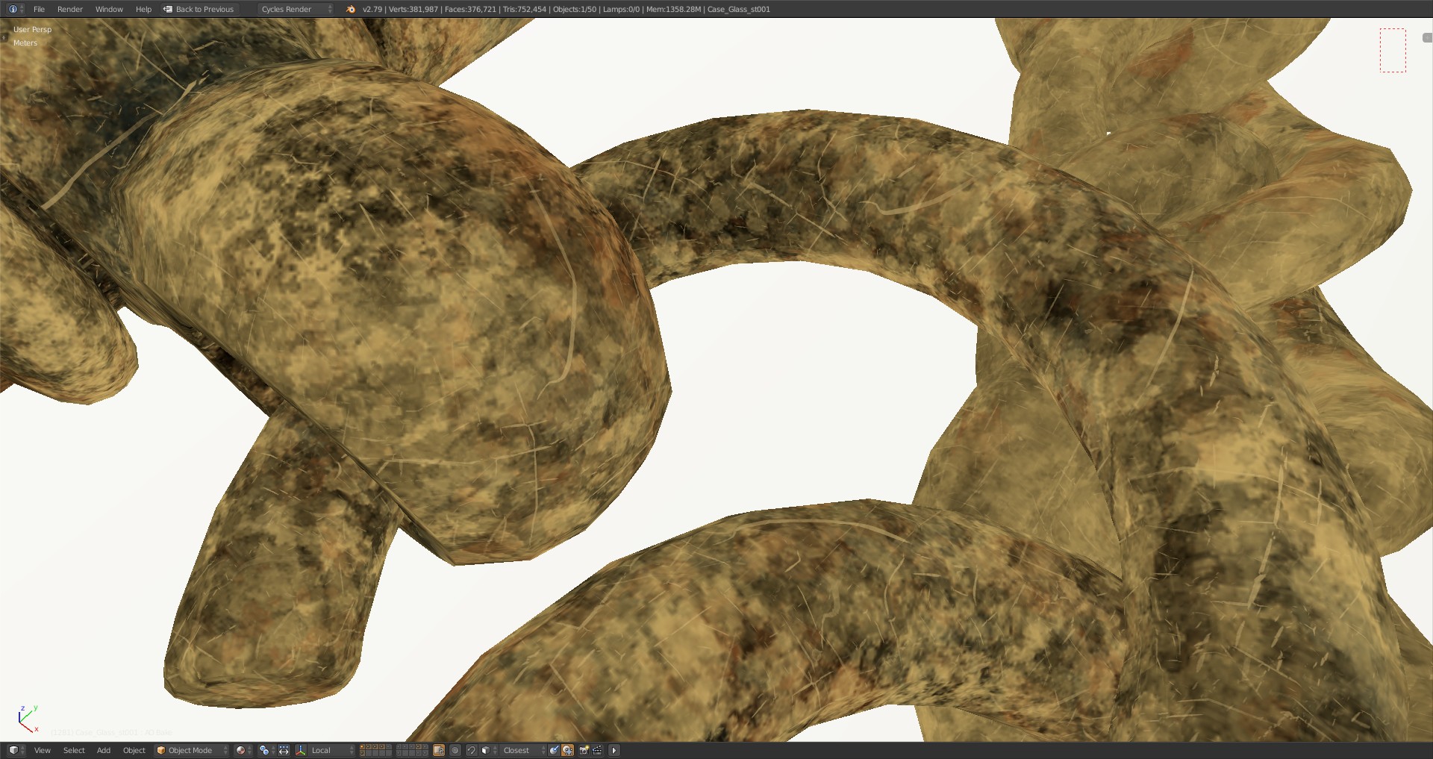Image resolution: width=1433 pixels, height=759 pixels.
Task: Expand the Cycles Render engine dropdown
Action: click(296, 9)
